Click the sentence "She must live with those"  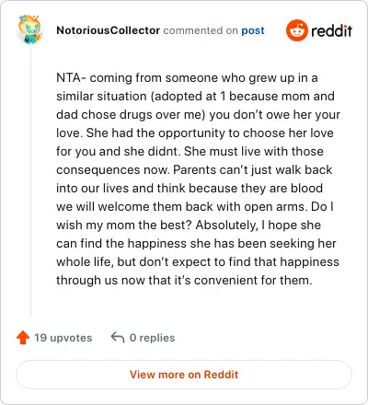click(x=254, y=151)
